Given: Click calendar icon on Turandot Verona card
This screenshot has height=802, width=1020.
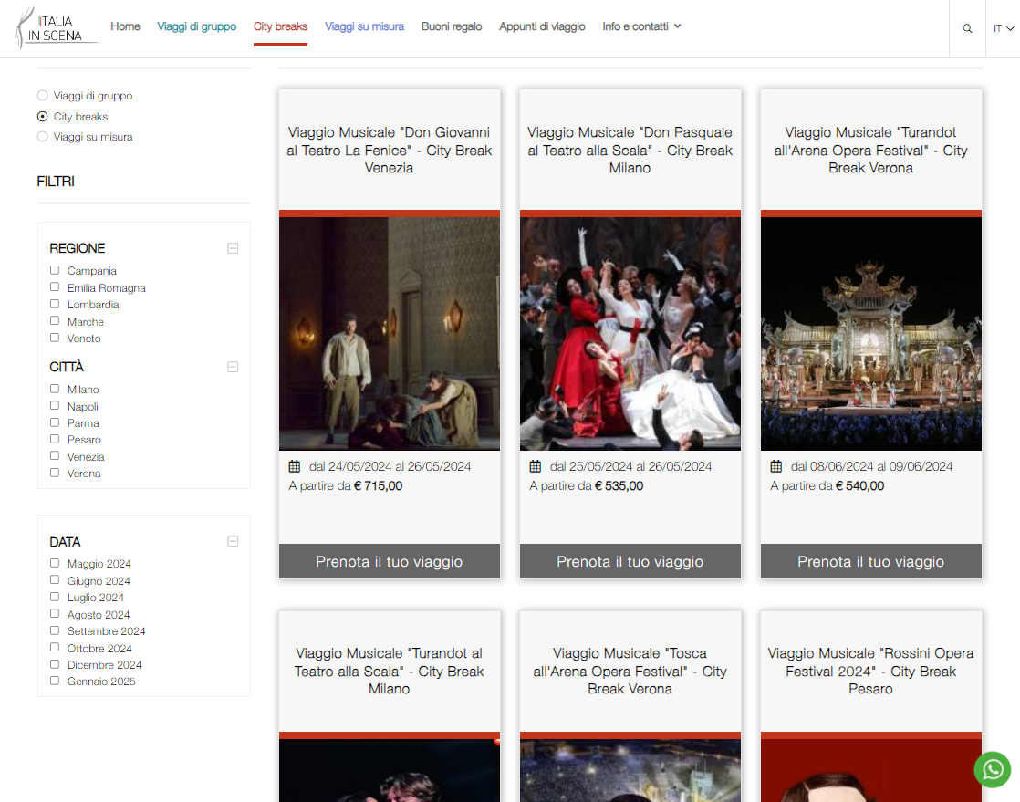Looking at the screenshot, I should coord(775,466).
